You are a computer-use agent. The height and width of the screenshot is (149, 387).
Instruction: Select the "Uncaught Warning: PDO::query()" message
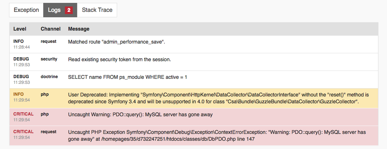click(x=140, y=115)
